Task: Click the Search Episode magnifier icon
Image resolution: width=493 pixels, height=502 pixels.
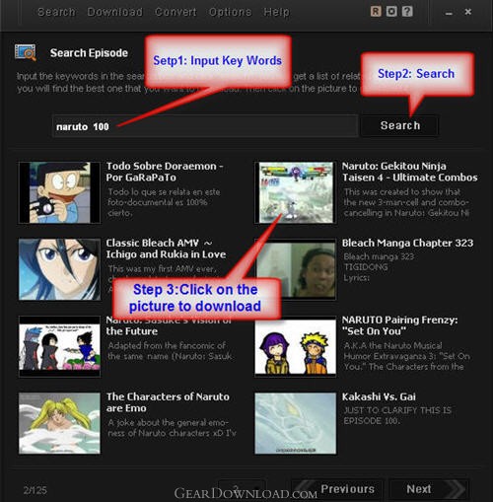Action: pyautogui.click(x=26, y=52)
